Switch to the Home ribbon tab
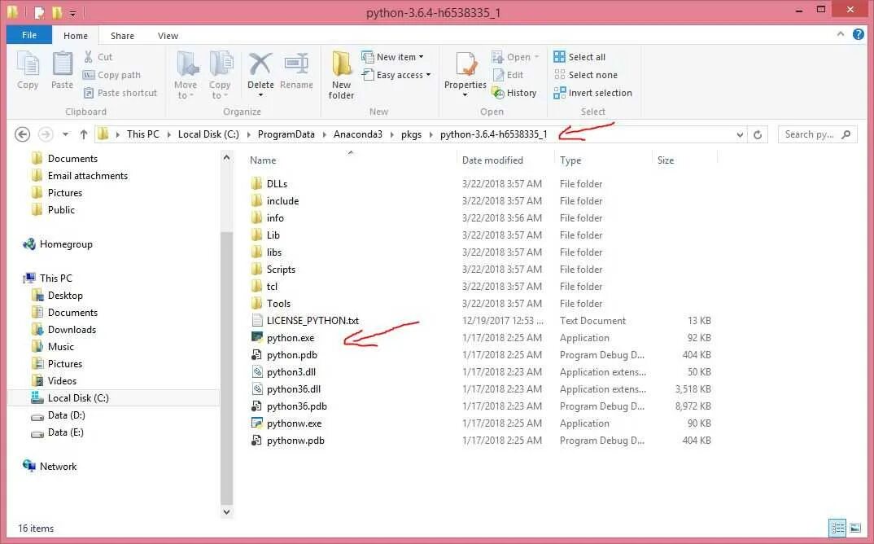This screenshot has width=874, height=544. 75,36
